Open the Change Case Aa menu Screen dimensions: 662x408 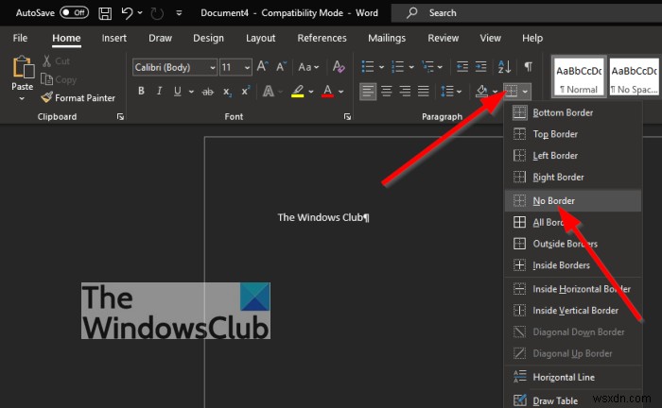[x=308, y=67]
